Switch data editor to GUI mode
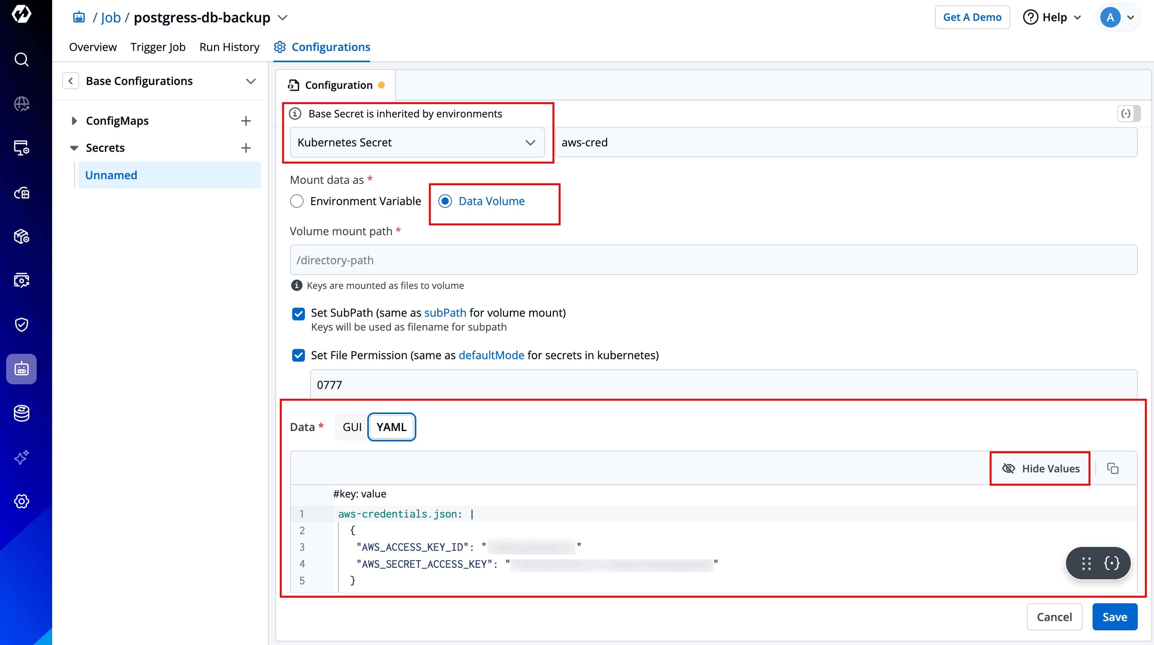The width and height of the screenshot is (1154, 645). [352, 427]
